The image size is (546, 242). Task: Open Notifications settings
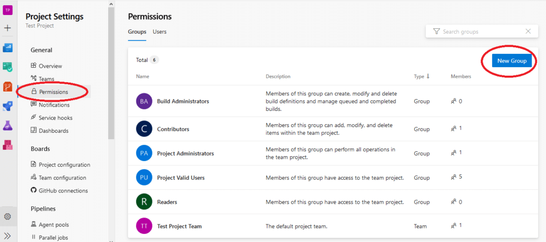(x=54, y=105)
